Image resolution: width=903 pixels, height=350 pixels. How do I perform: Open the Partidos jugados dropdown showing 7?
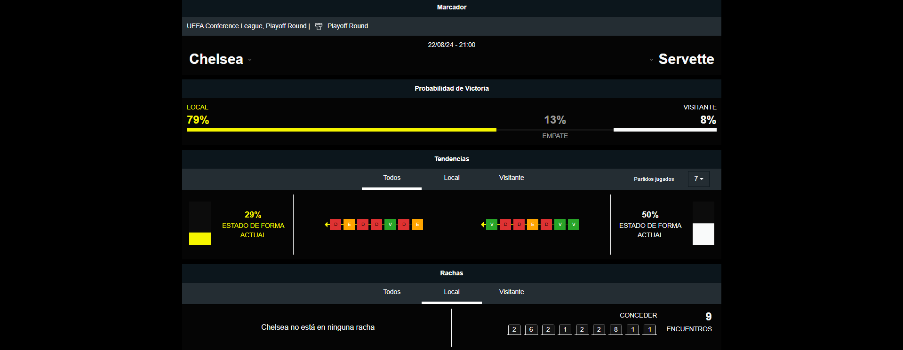tap(699, 179)
